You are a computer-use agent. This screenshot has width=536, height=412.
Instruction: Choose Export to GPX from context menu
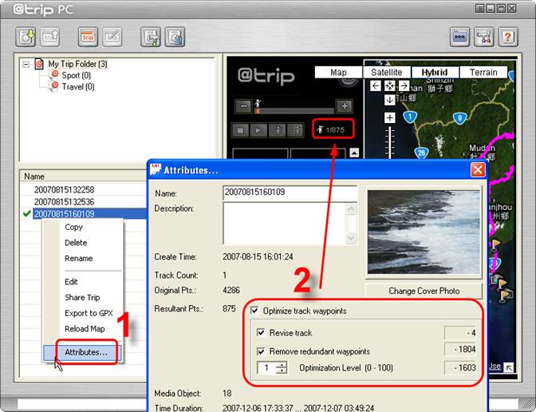tap(89, 313)
